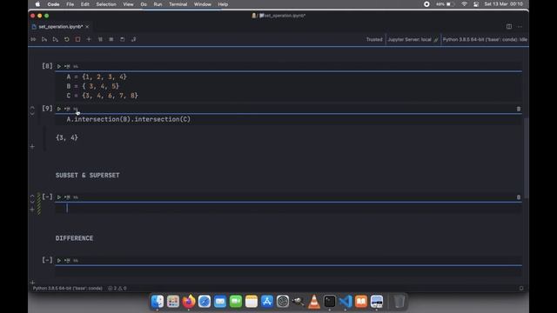Click Python interpreter in the bottom status bar
Image resolution: width=557 pixels, height=313 pixels.
[68, 288]
